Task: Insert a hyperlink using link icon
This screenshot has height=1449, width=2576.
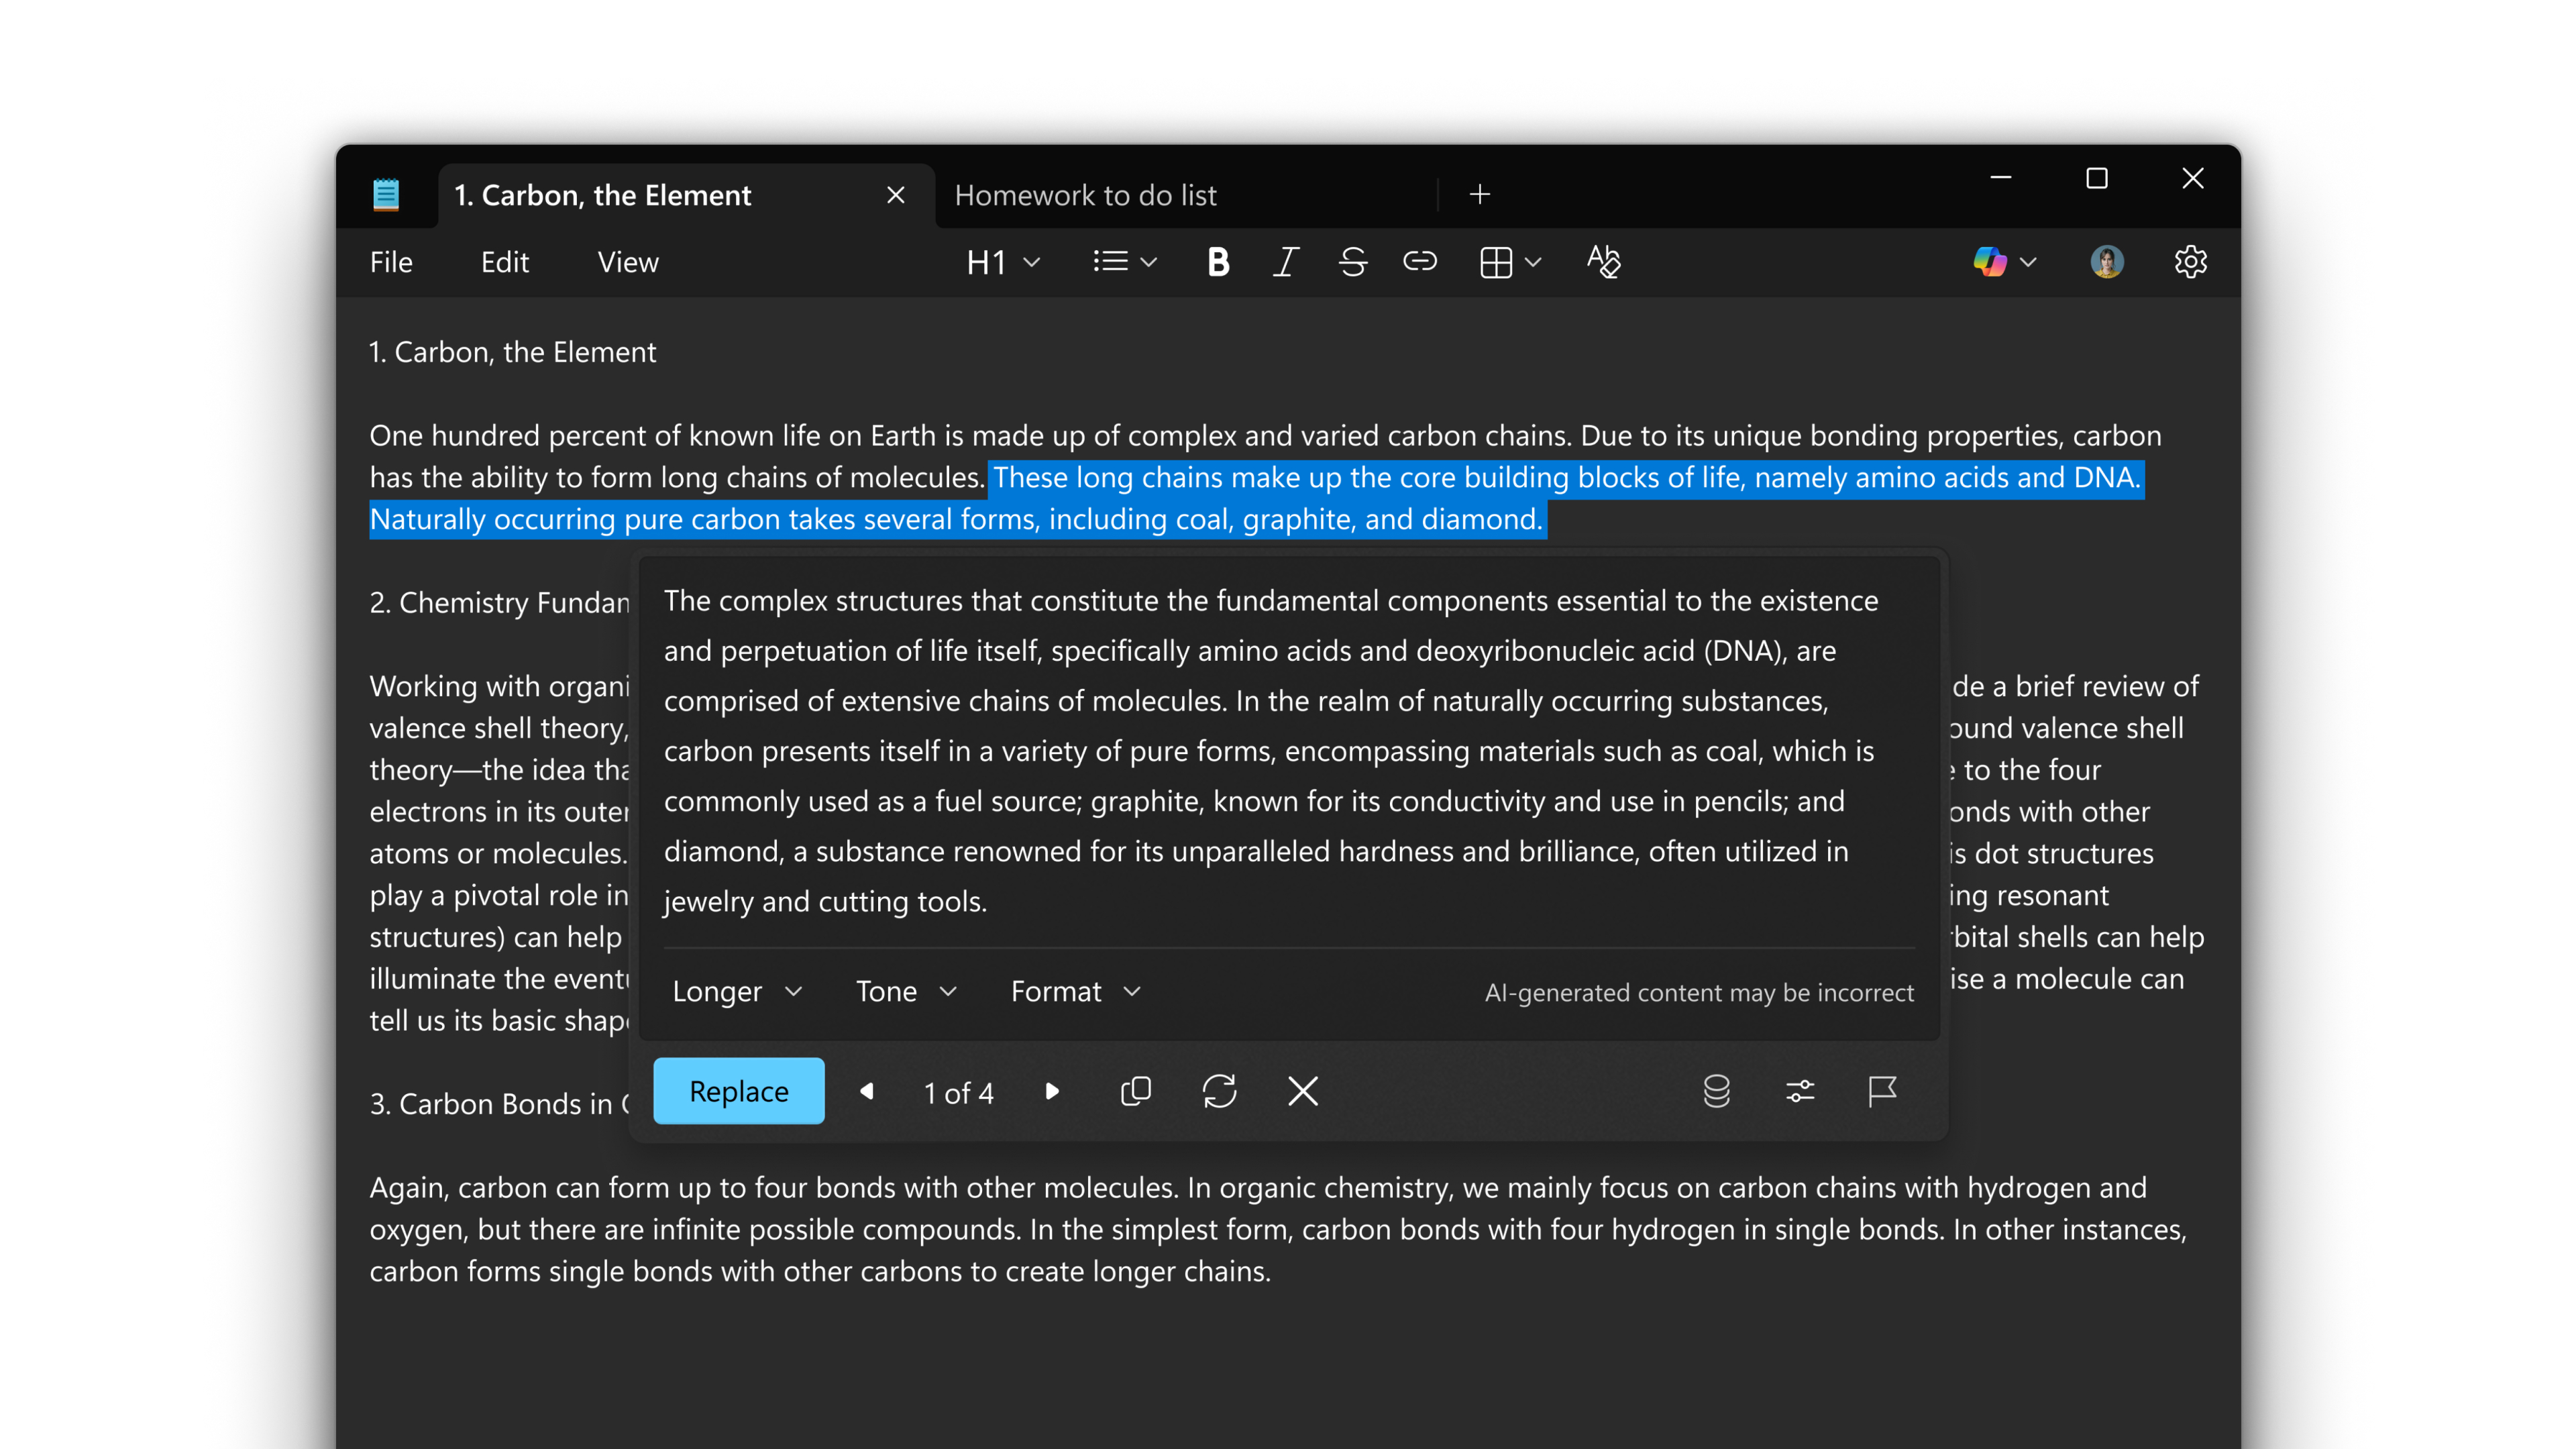Action: point(1419,262)
